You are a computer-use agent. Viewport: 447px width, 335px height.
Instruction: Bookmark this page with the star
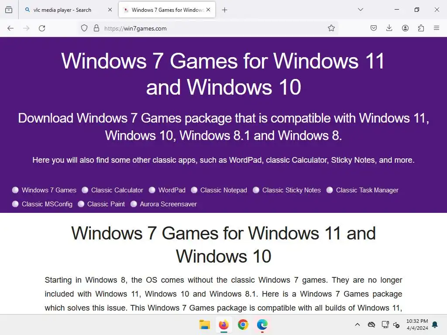click(331, 28)
